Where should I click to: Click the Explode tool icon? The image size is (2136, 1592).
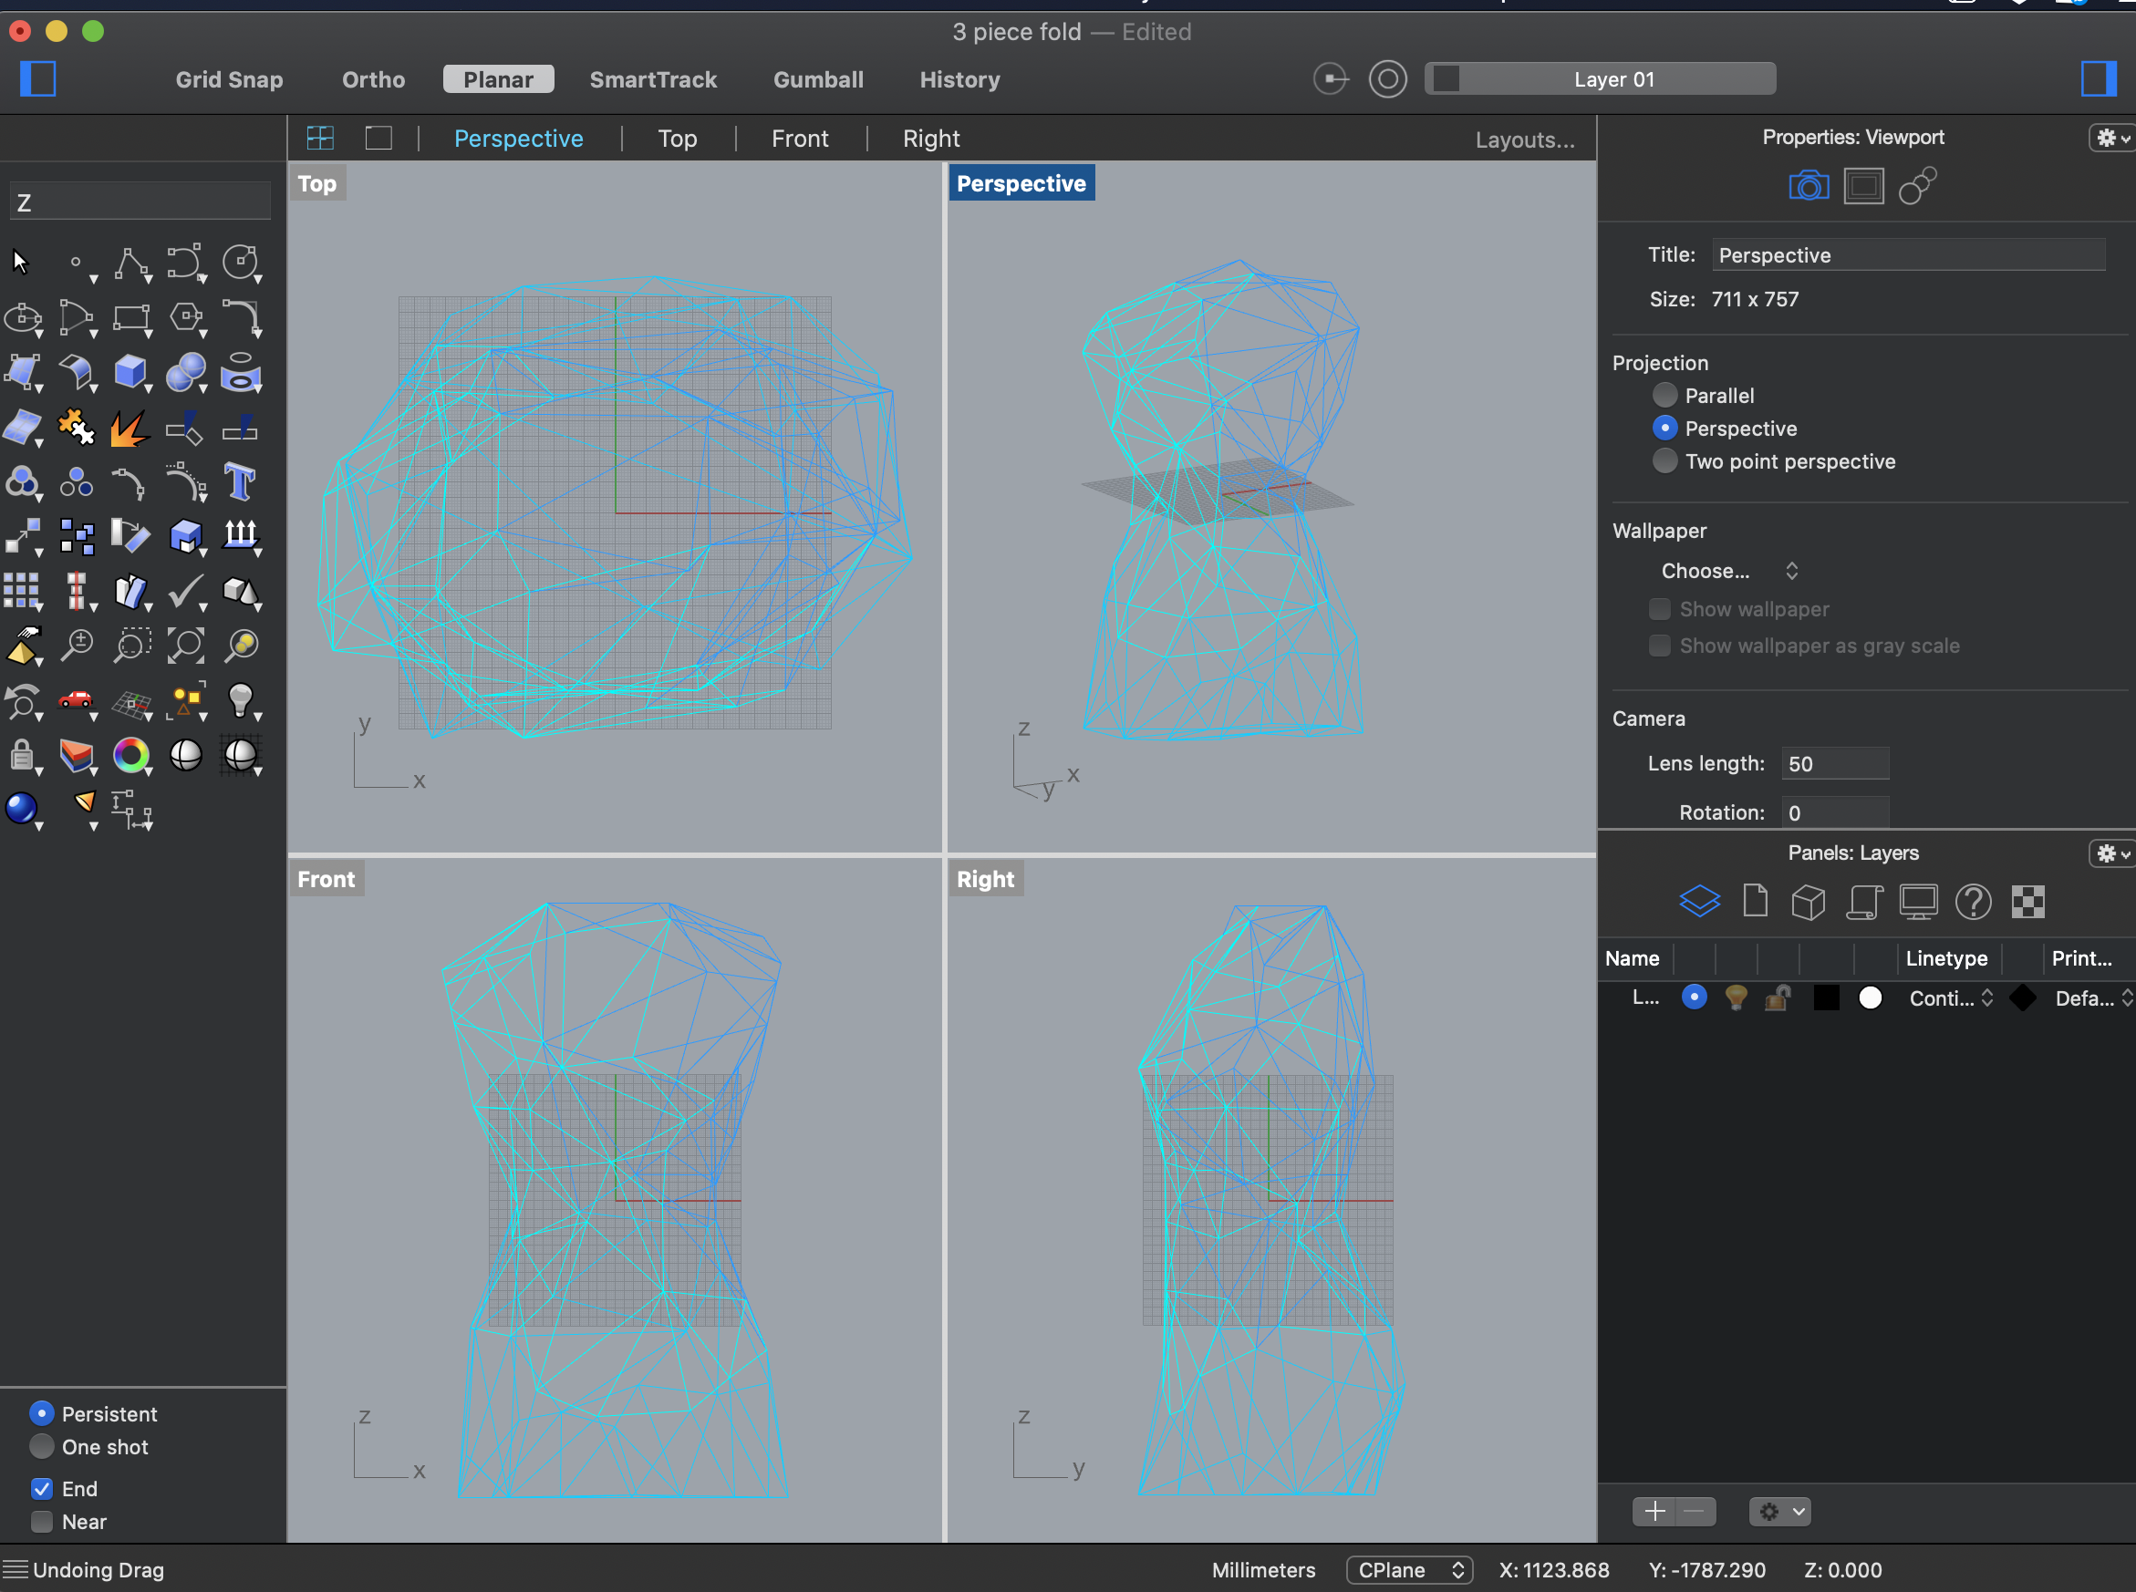pos(130,427)
